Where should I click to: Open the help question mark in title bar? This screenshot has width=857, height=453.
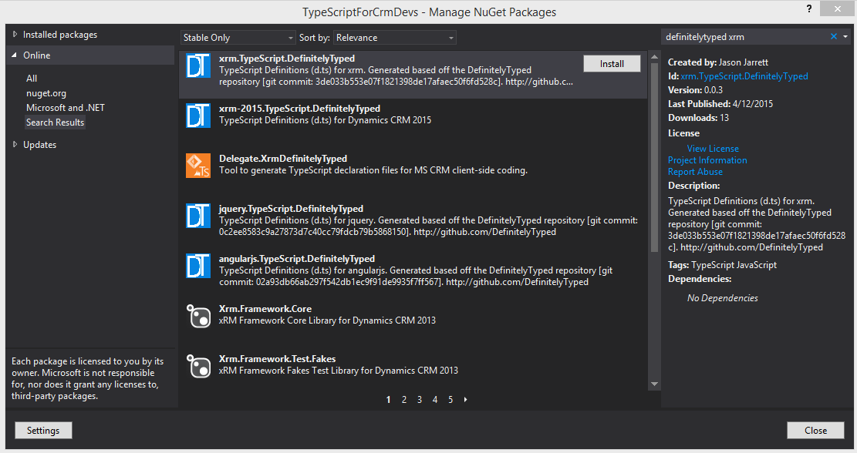pos(809,8)
